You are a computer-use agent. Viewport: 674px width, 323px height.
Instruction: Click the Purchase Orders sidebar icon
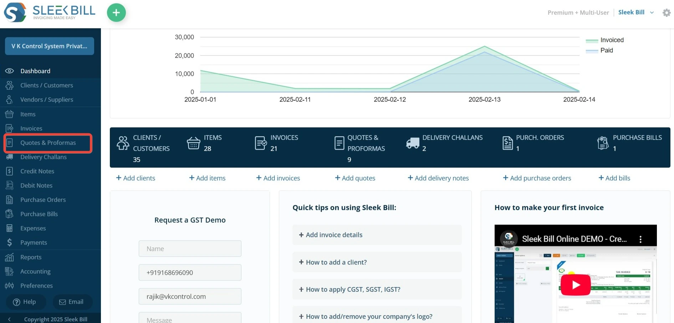point(10,200)
